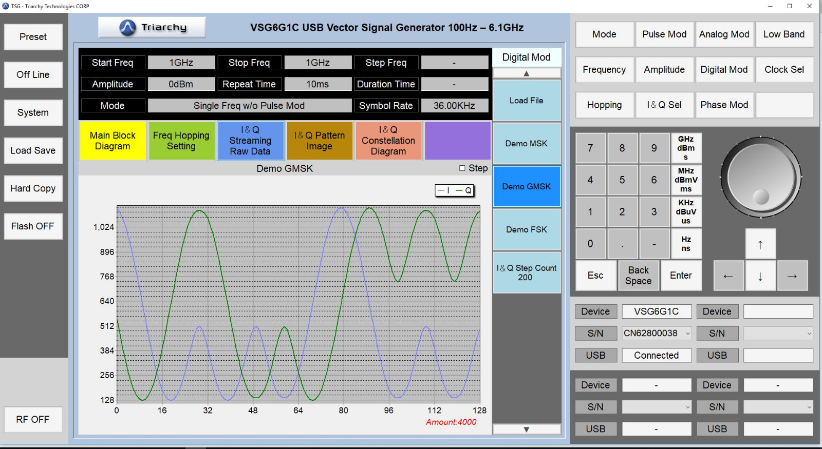This screenshot has height=449, width=822.
Task: Open the Mode menu button
Action: click(x=605, y=34)
